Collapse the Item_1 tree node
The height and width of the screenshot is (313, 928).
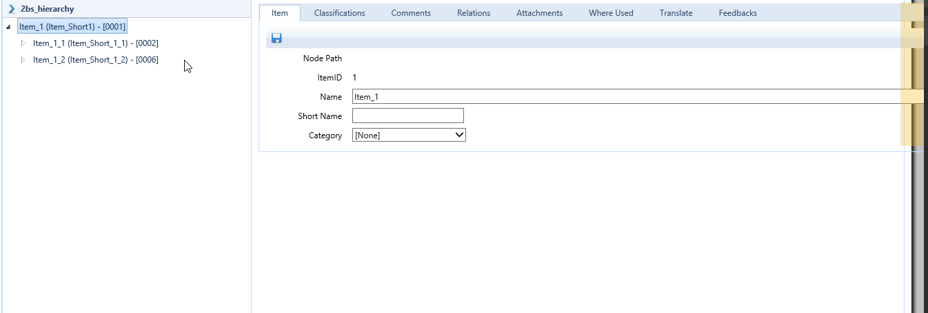[x=8, y=28]
